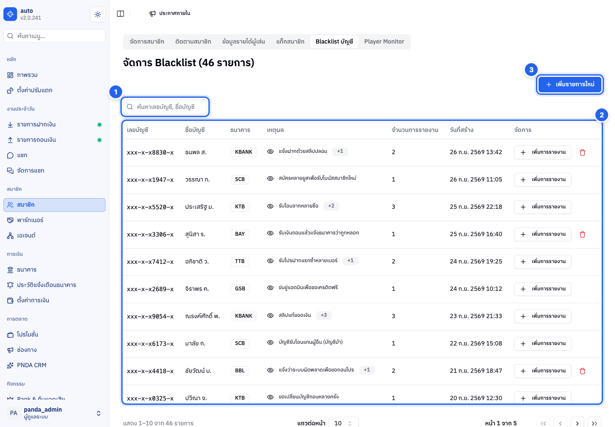
Task: Click เพิ่มรายการใหม่ add new entry button
Action: (x=570, y=85)
